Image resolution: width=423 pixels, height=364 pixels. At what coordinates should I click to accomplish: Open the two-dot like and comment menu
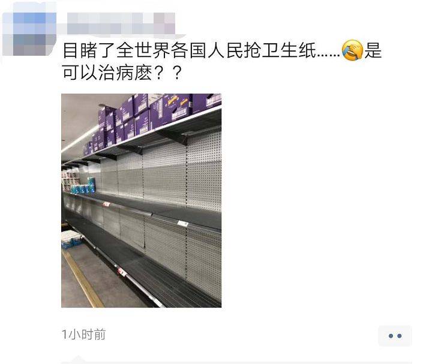coord(395,336)
